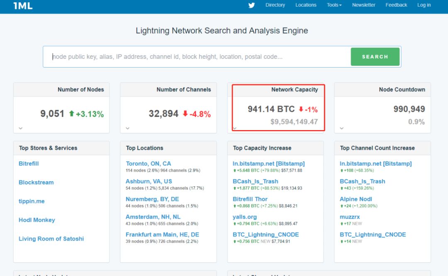448x276 pixels.
Task: Click the 990,949 countdown value
Action: (409, 109)
